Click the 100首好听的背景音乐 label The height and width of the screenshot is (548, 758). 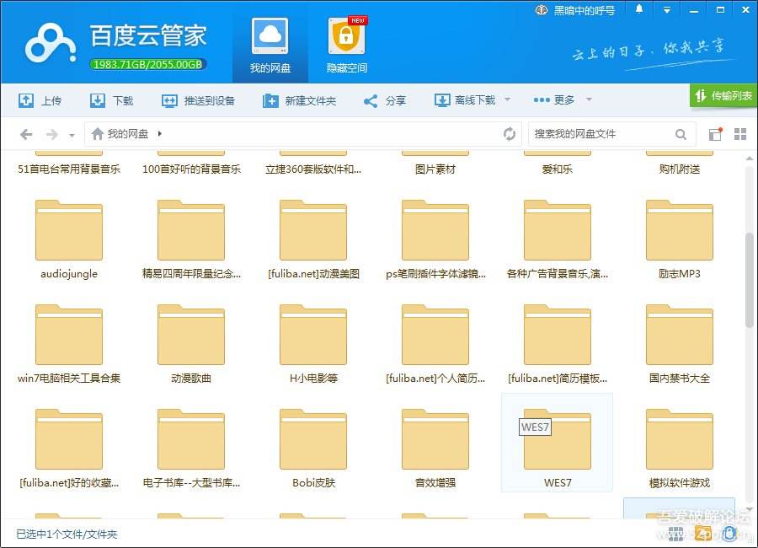click(x=191, y=169)
